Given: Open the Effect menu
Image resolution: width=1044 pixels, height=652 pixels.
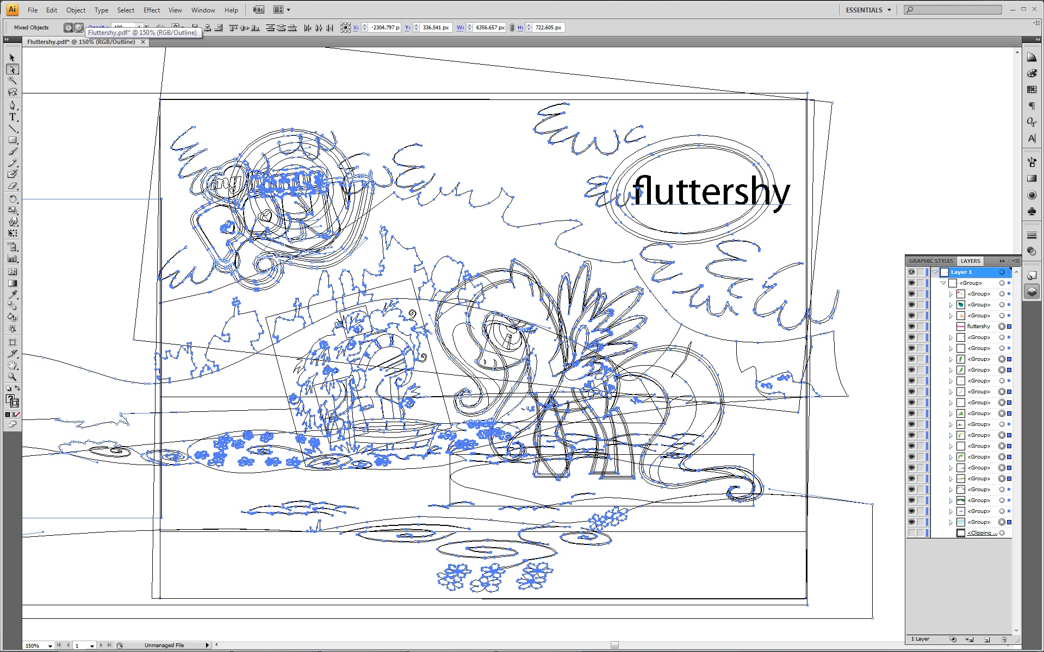Looking at the screenshot, I should (151, 10).
